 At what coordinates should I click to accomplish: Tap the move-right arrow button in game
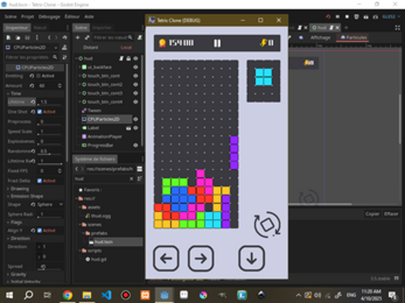(x=200, y=259)
